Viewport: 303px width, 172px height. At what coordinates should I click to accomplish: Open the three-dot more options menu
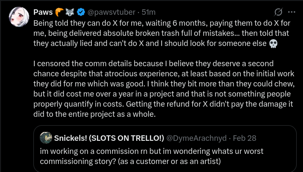(x=292, y=11)
